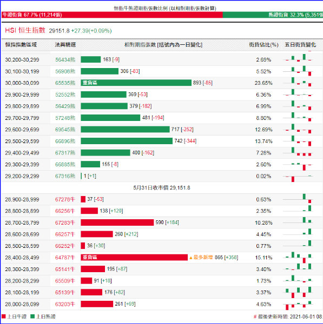Viewport: 323px width, 324px height.
Task: Click the green bar showing 717 contracts
Action: (x=125, y=130)
